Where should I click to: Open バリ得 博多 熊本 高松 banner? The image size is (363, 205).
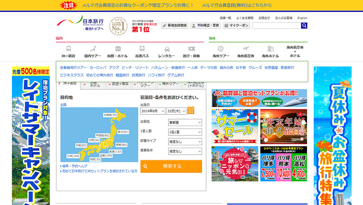(283, 164)
